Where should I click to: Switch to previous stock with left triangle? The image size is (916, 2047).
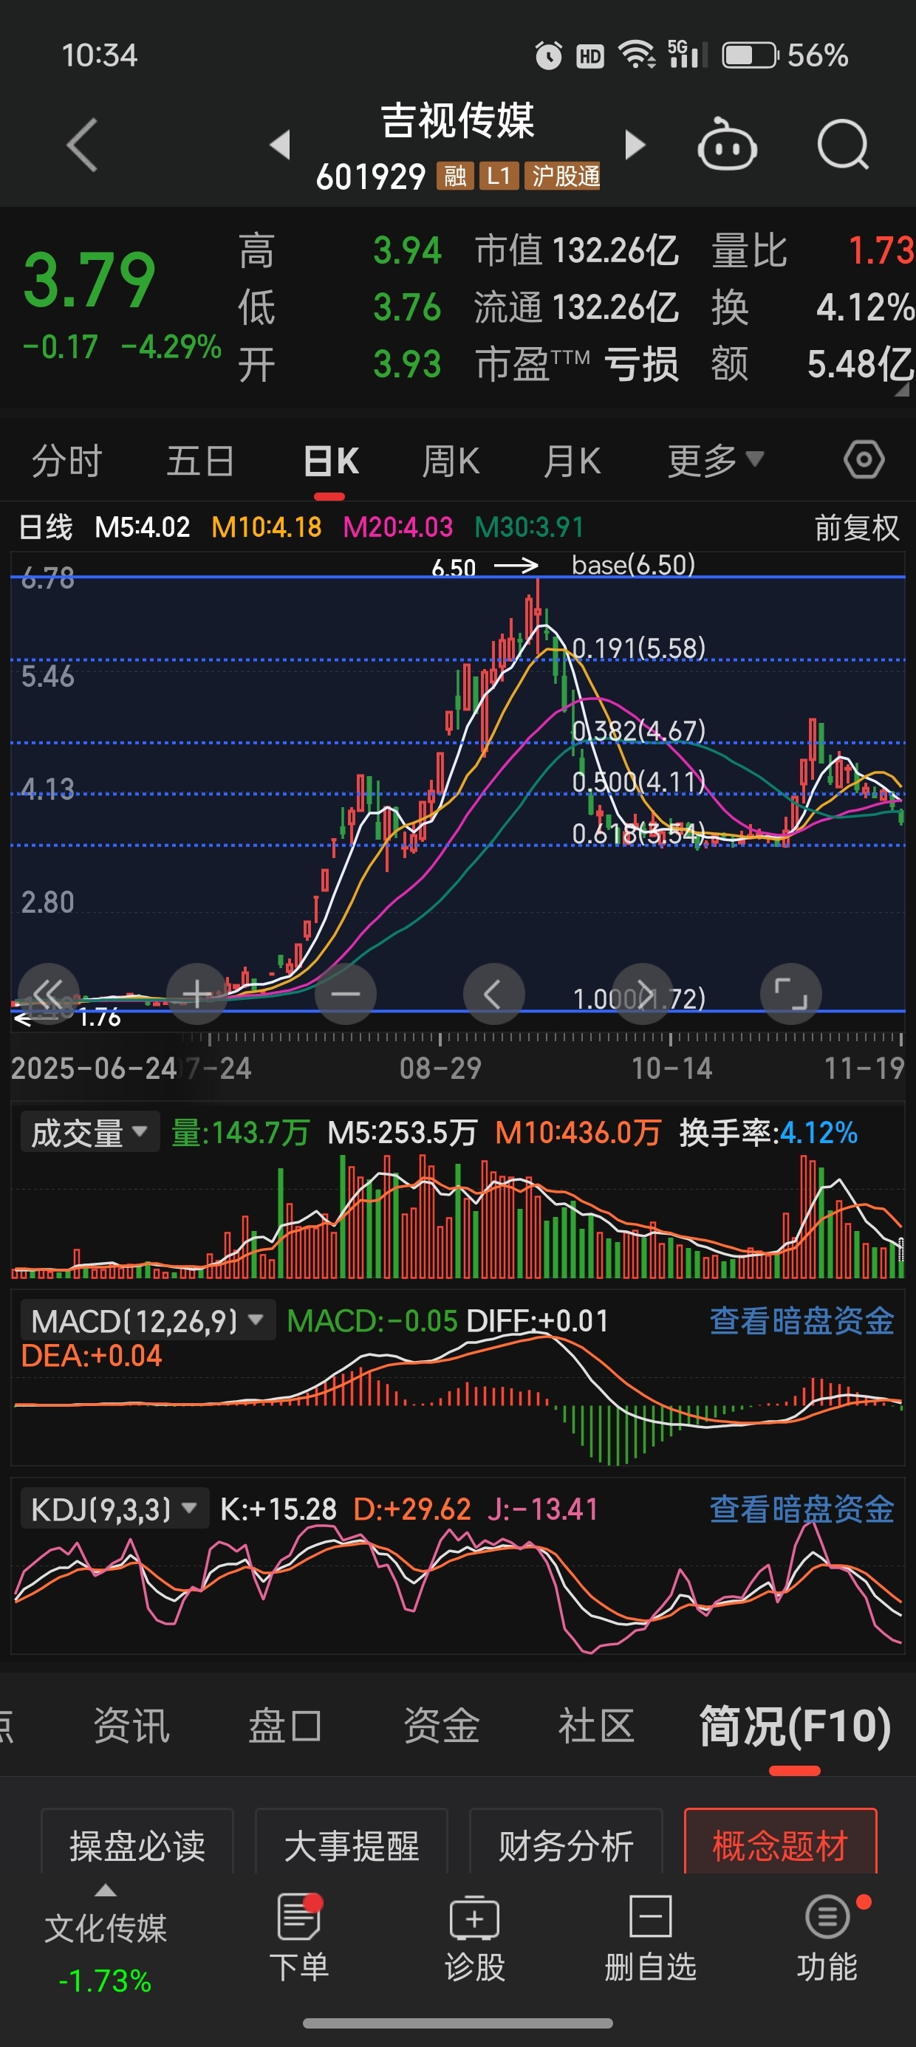pos(280,145)
